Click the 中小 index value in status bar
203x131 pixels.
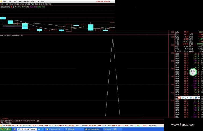click(61, 126)
